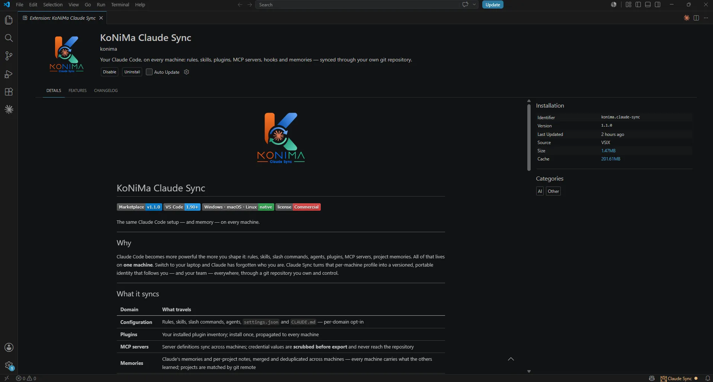
Task: Toggle the bottom Panel visibility
Action: [648, 4]
